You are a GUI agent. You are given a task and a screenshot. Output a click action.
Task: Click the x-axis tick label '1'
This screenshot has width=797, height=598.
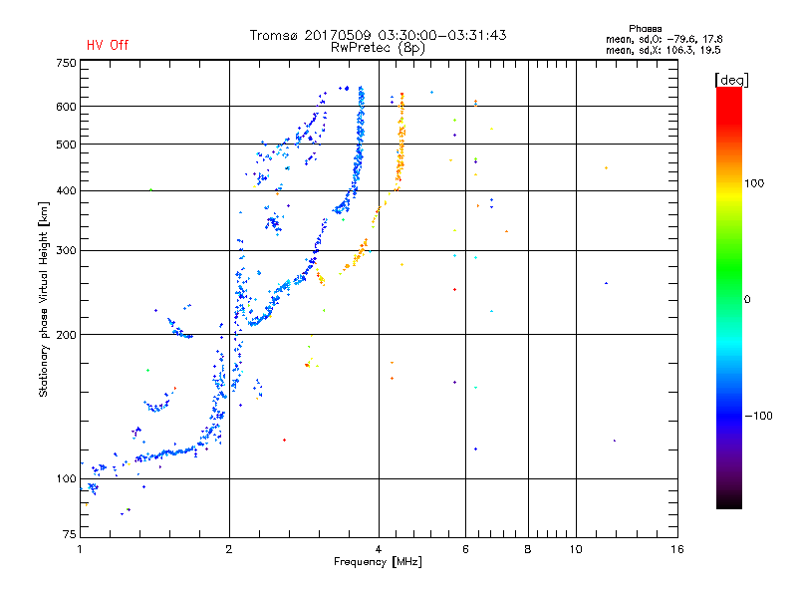80,549
